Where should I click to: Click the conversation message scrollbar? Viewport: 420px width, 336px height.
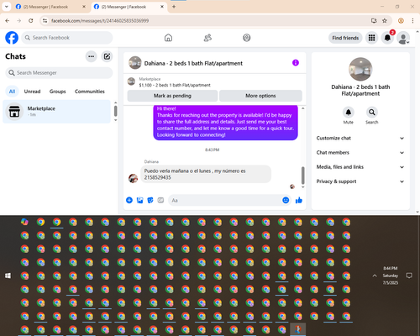(302, 176)
